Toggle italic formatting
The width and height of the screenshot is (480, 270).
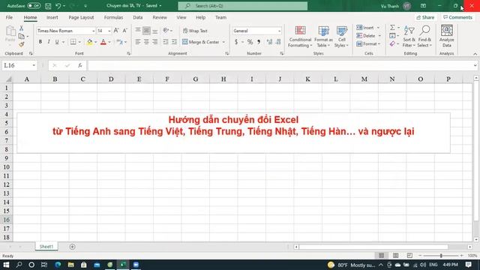48,42
